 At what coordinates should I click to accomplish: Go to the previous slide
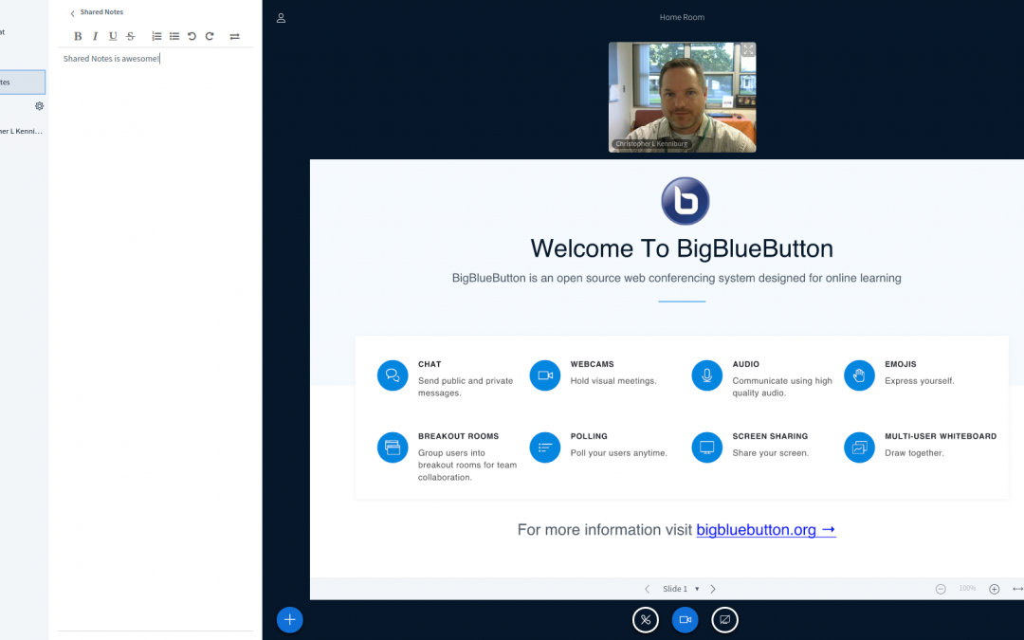coord(648,589)
